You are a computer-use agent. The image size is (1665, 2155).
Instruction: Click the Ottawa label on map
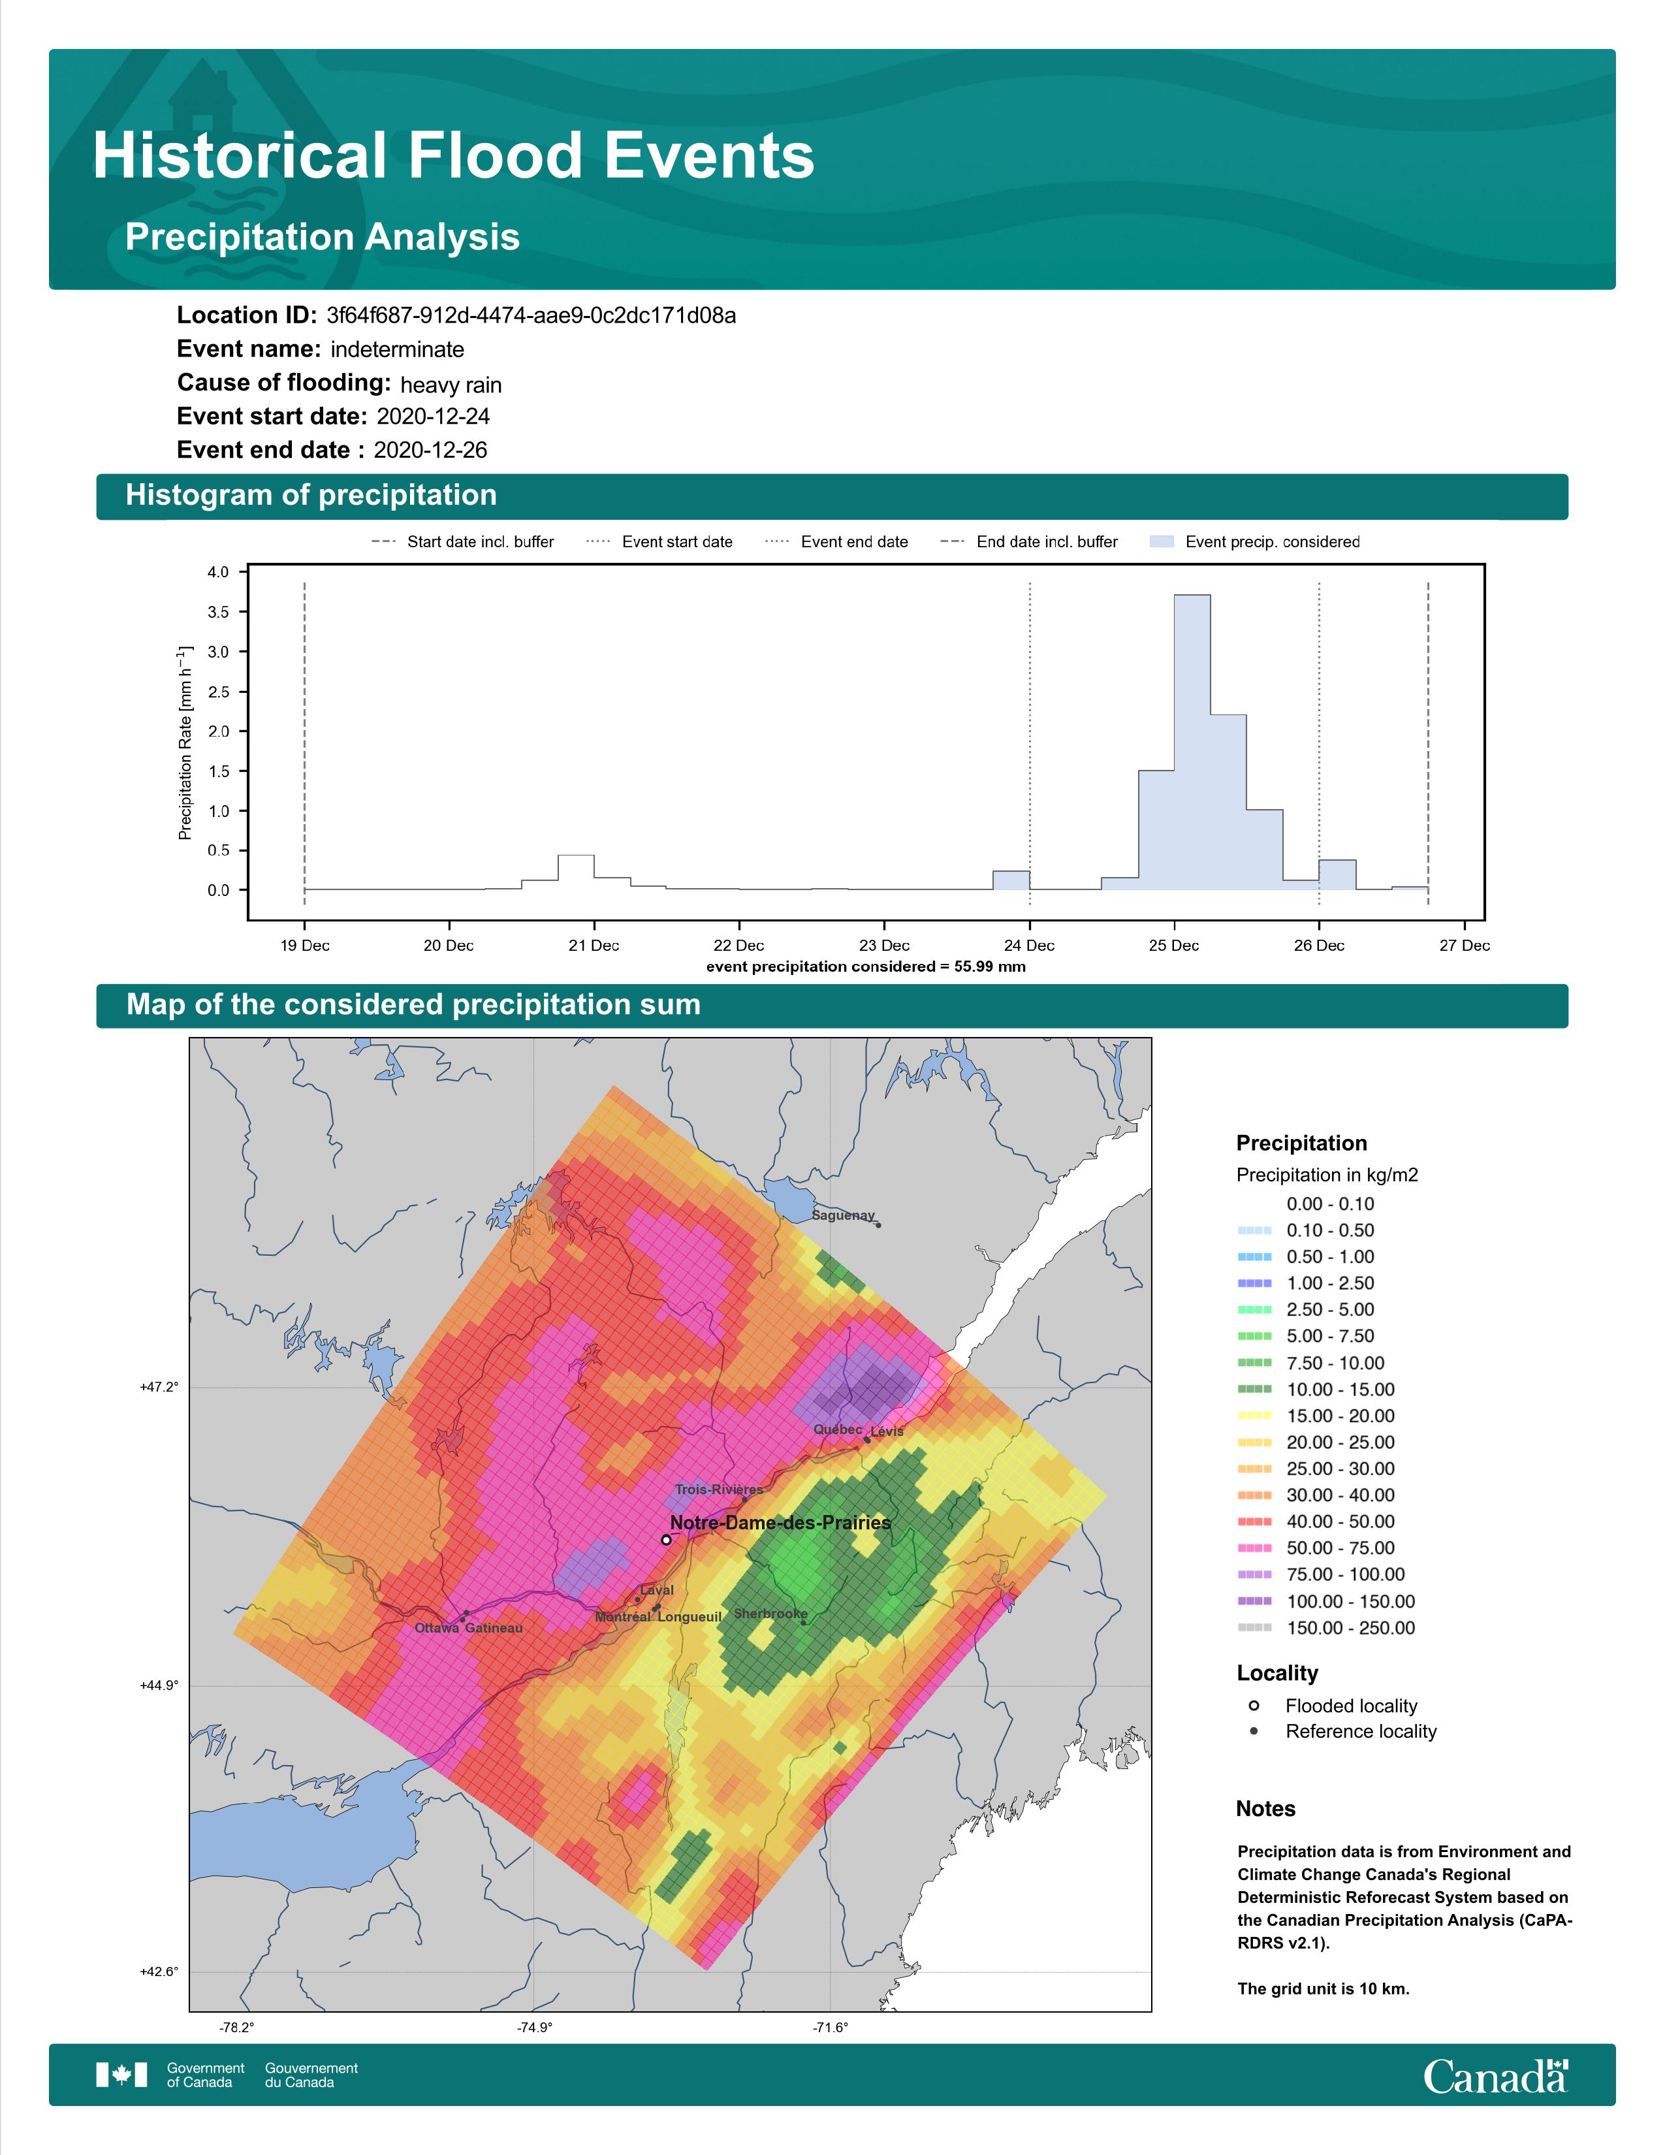(x=437, y=1627)
